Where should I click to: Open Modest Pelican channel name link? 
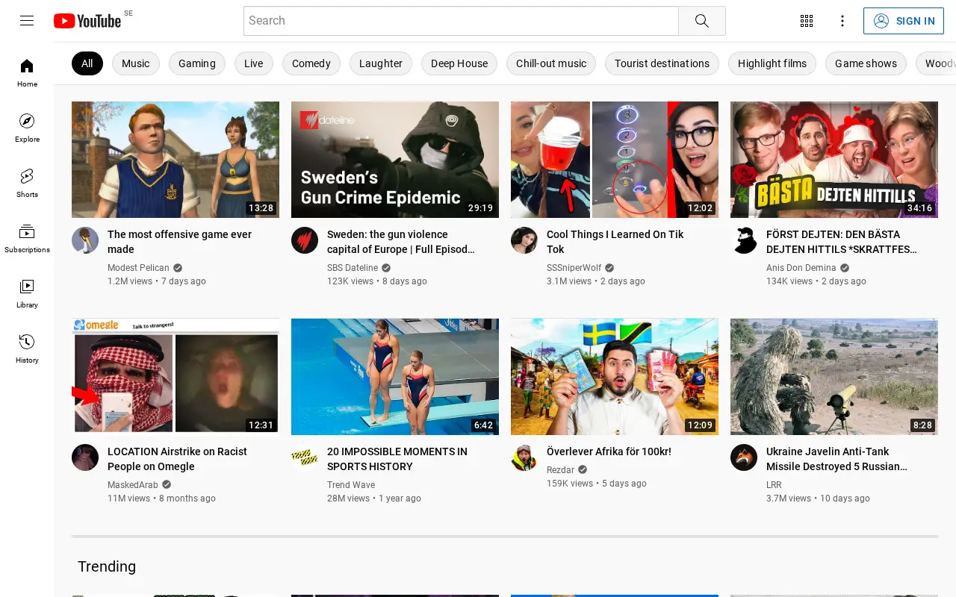[x=138, y=268]
